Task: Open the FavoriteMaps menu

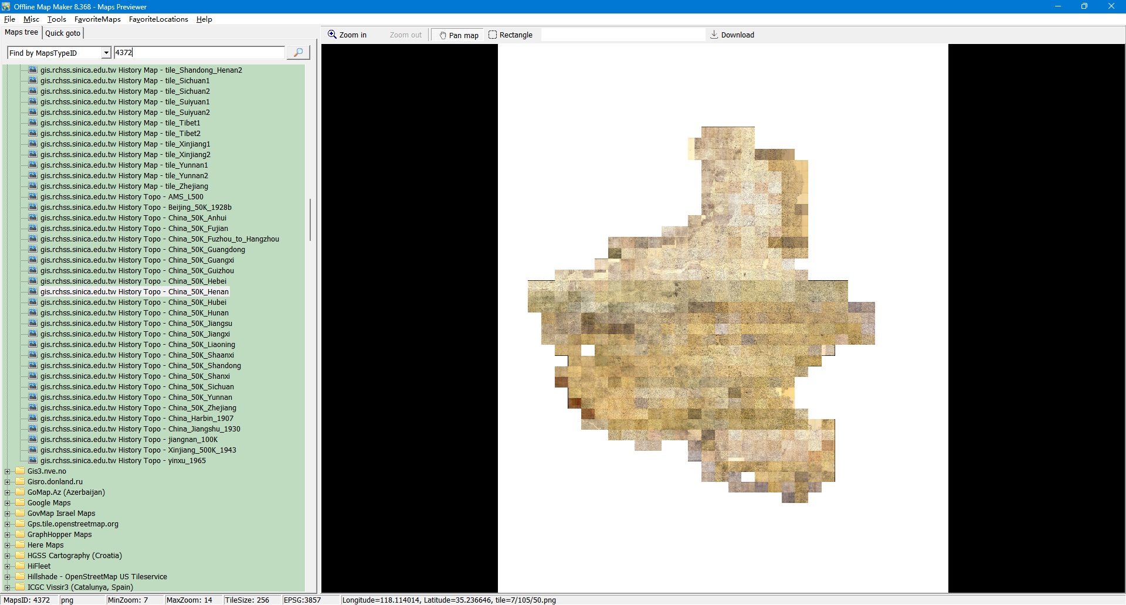Action: [x=97, y=19]
